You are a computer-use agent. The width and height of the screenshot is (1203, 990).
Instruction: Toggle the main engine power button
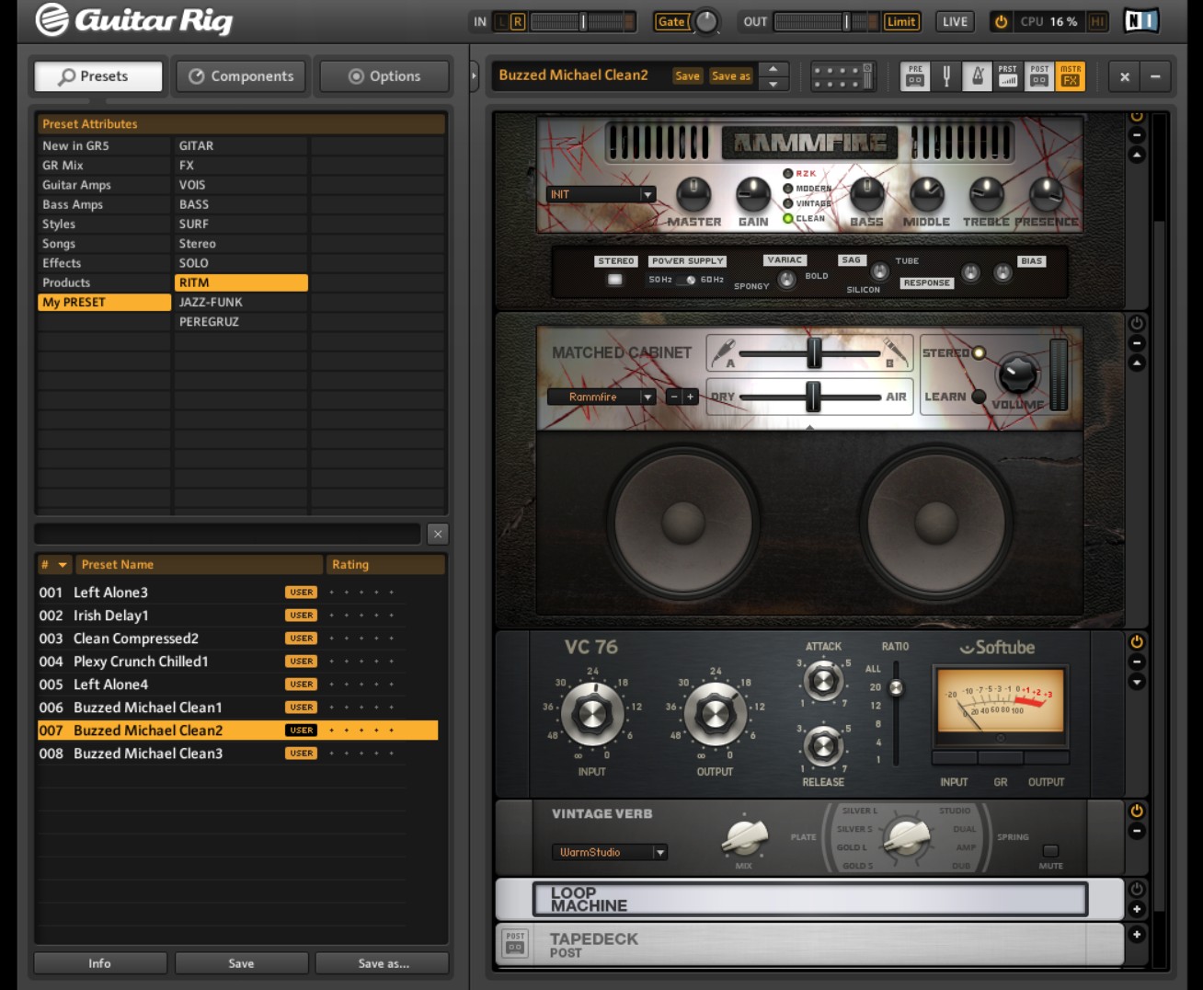[x=1001, y=22]
